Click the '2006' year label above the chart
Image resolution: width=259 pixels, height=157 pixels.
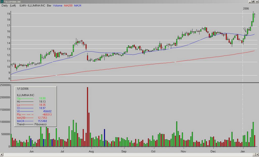[246, 9]
